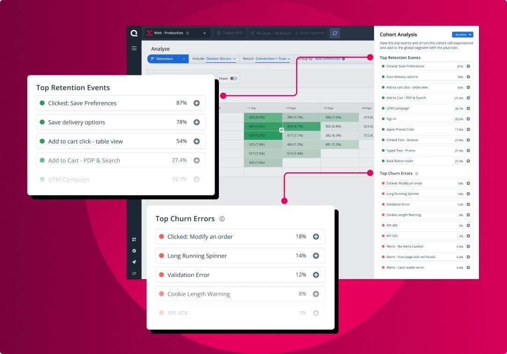This screenshot has width=507, height=354.
Task: Open the apps grid icon in sidebar
Action: (134, 239)
